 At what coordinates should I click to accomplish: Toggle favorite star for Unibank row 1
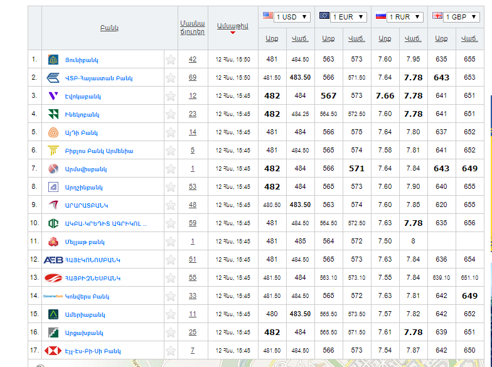[x=171, y=60]
